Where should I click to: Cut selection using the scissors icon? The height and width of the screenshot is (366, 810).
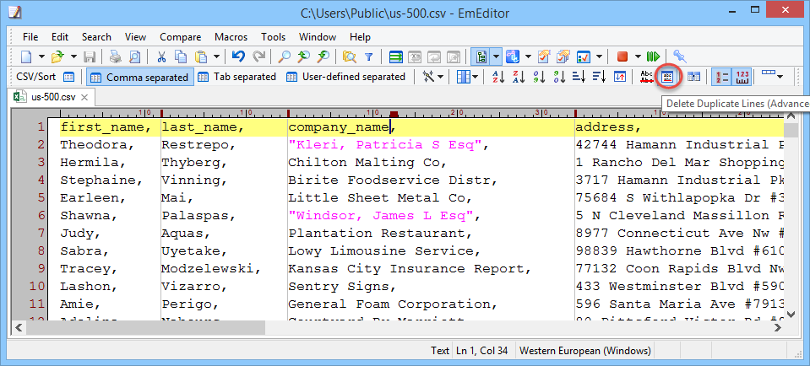161,57
